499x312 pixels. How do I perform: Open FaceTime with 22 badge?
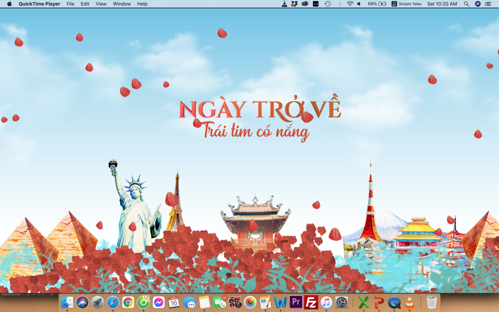coord(220,302)
